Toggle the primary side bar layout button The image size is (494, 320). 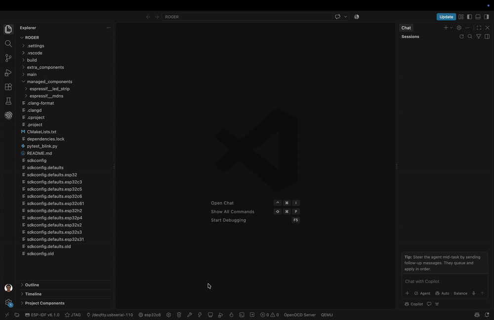click(469, 17)
